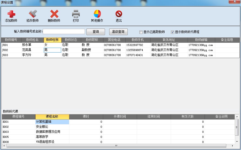This screenshot has height=150, width=241.
Task: Click the red plus Add Teacher icon
Action: coord(11,14)
